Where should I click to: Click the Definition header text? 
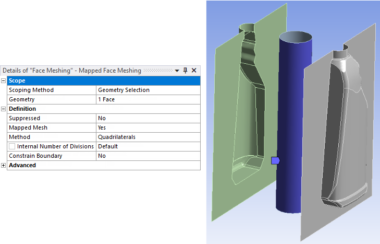click(x=22, y=109)
